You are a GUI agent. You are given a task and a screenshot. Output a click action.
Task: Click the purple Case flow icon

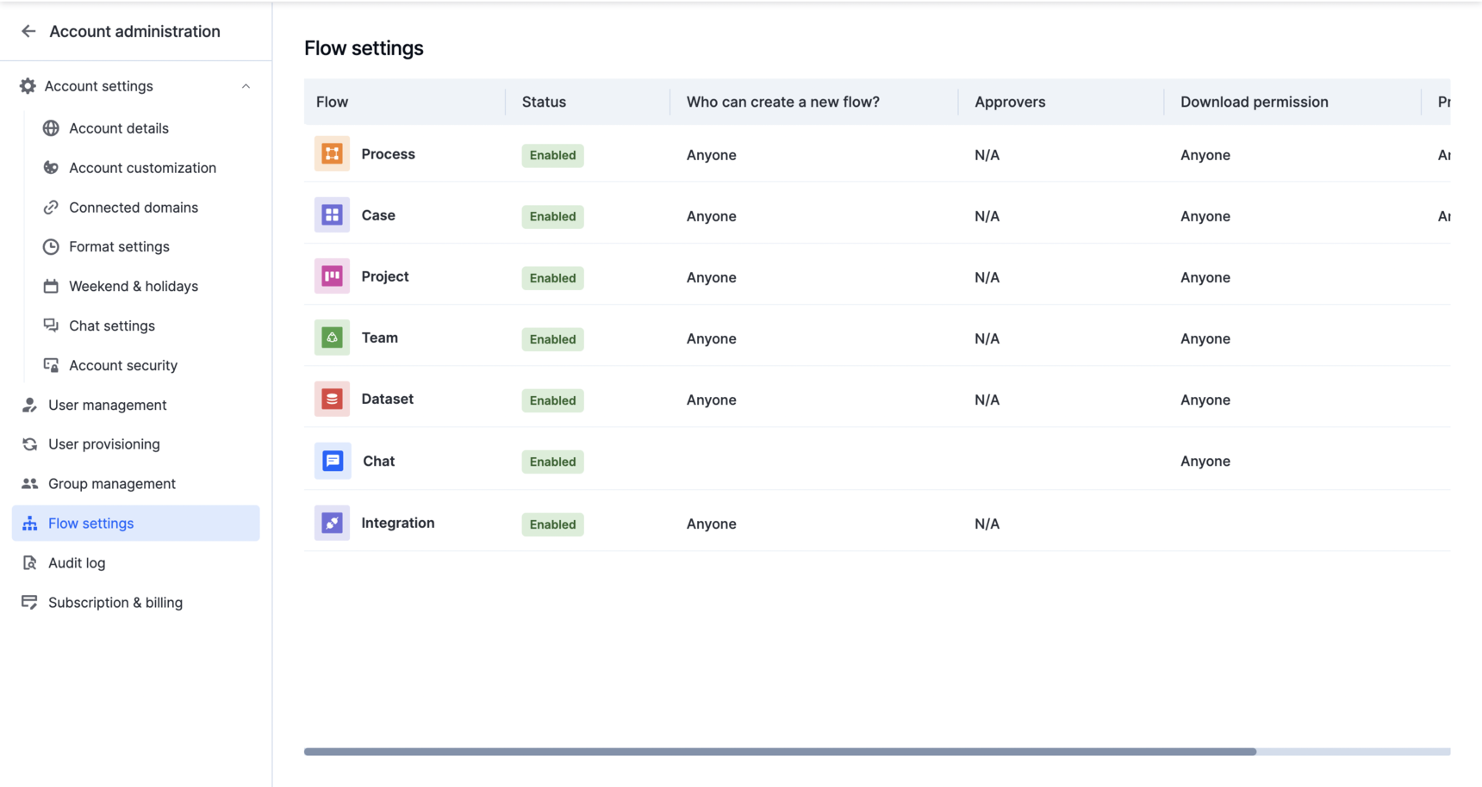(332, 215)
